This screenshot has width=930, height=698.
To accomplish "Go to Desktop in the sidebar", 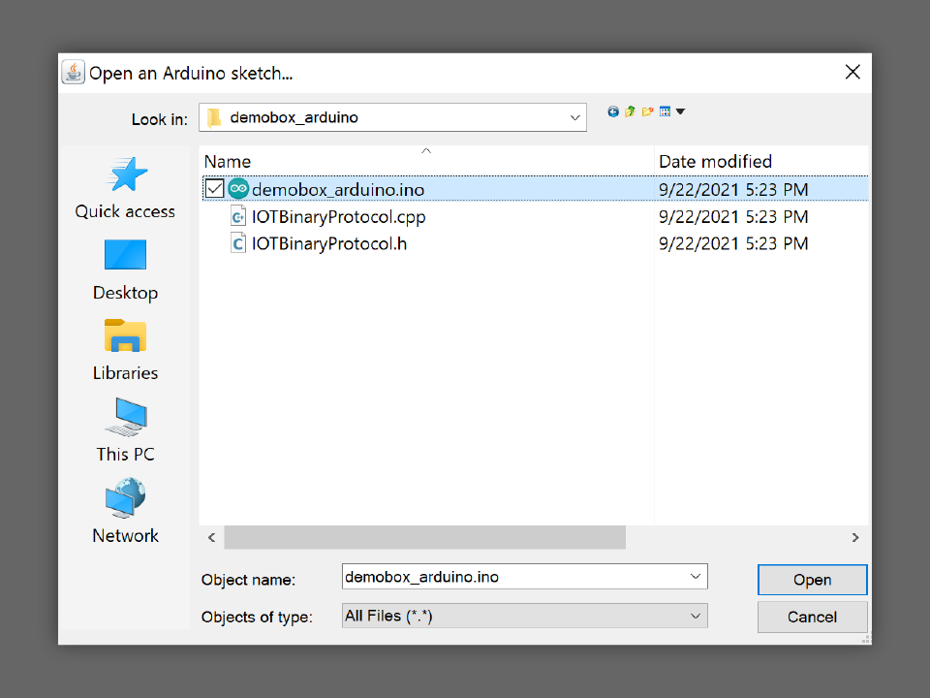I will [125, 269].
